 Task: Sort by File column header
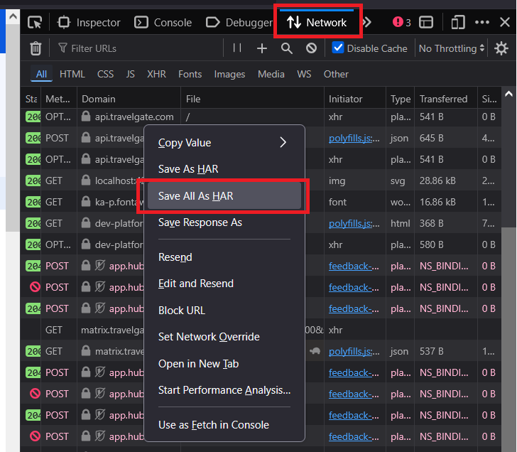[252, 99]
